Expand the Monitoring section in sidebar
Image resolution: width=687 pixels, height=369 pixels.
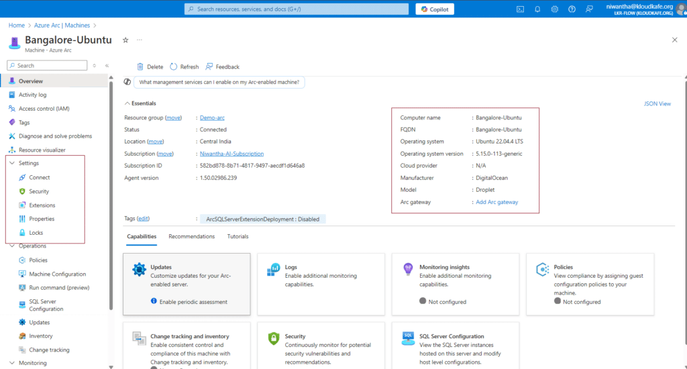(x=12, y=363)
